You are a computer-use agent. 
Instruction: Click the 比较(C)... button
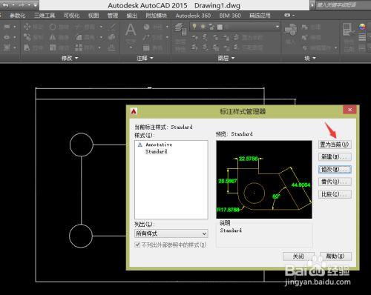tap(335, 194)
